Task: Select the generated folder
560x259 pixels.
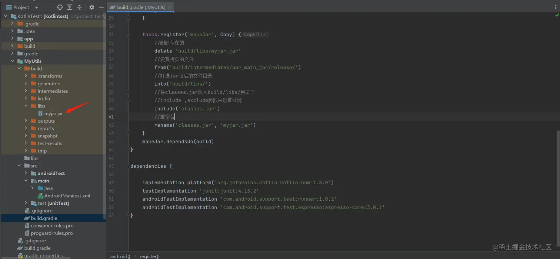Action: click(x=49, y=84)
